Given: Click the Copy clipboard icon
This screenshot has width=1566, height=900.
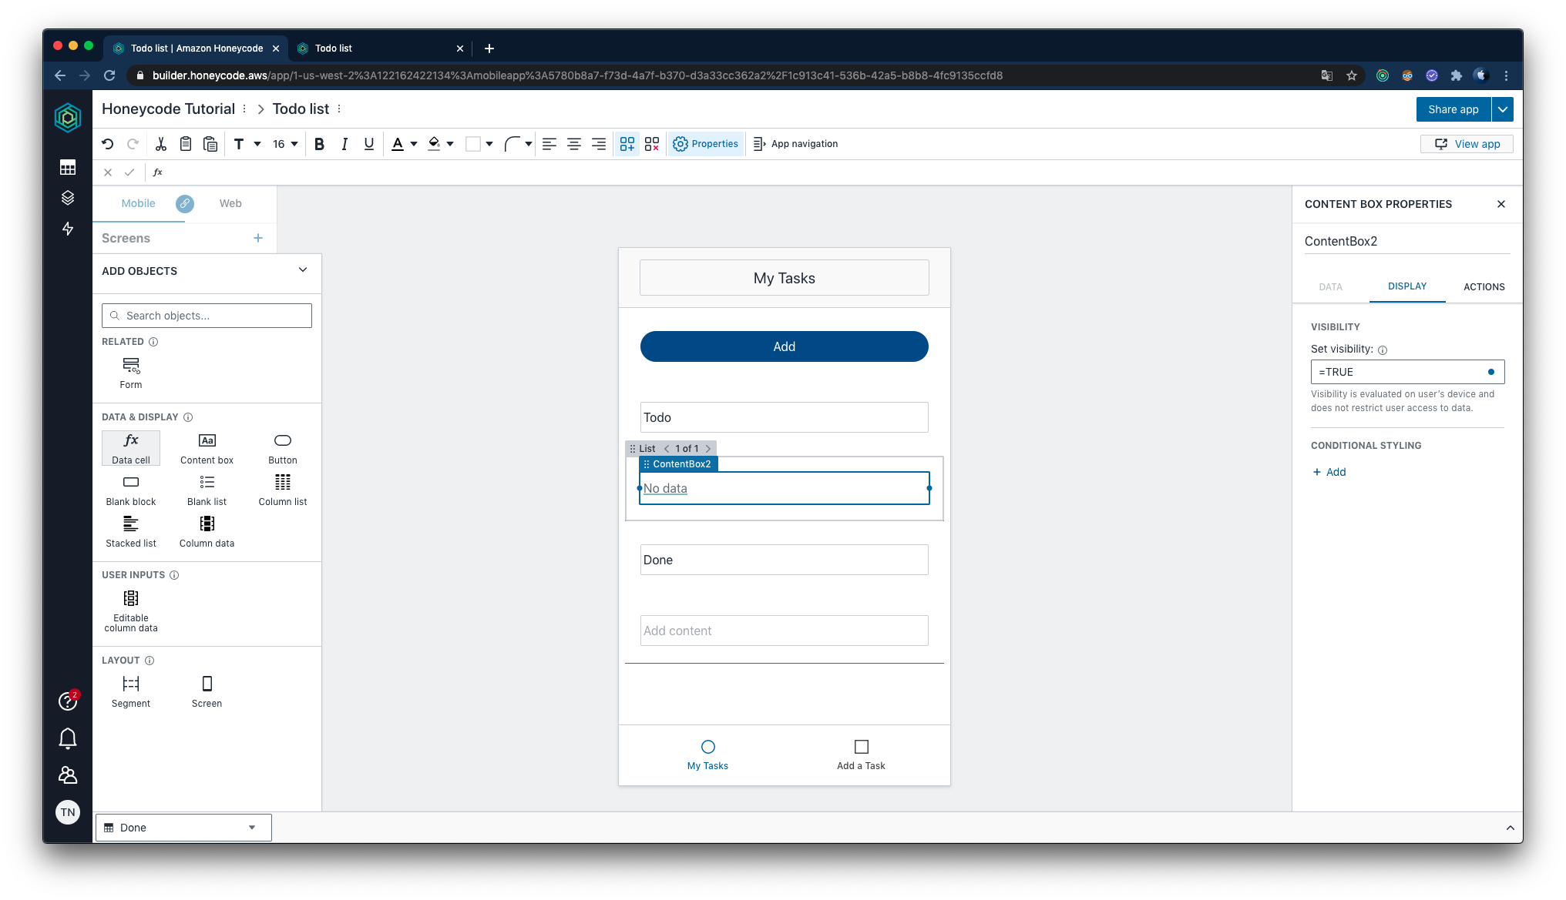Looking at the screenshot, I should 185,144.
